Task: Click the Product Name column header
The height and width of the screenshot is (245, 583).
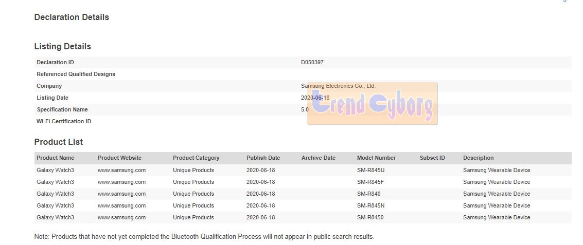Action: [55, 158]
